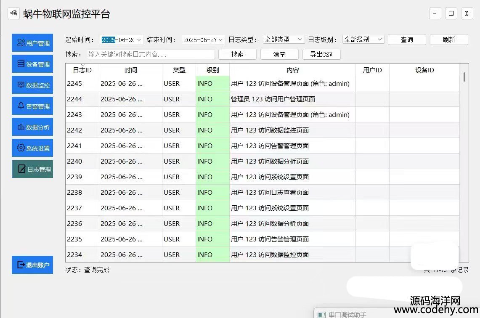The image size is (480, 318).
Task: Clear the search with 清空 button
Action: coord(279,54)
